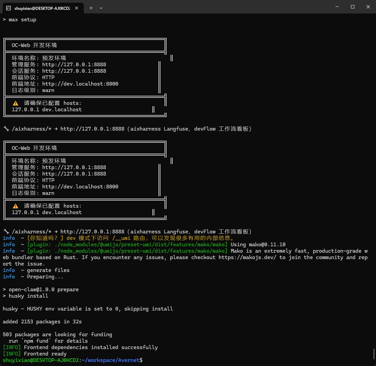Image resolution: width=376 pixels, height=366 pixels.
Task: Click the second '前端协议: HTTP' line
Action: click(x=33, y=180)
